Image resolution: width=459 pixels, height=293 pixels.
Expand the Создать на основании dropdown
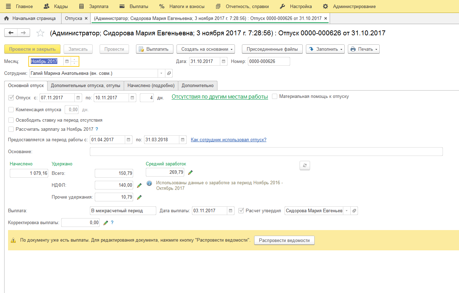pyautogui.click(x=205, y=49)
